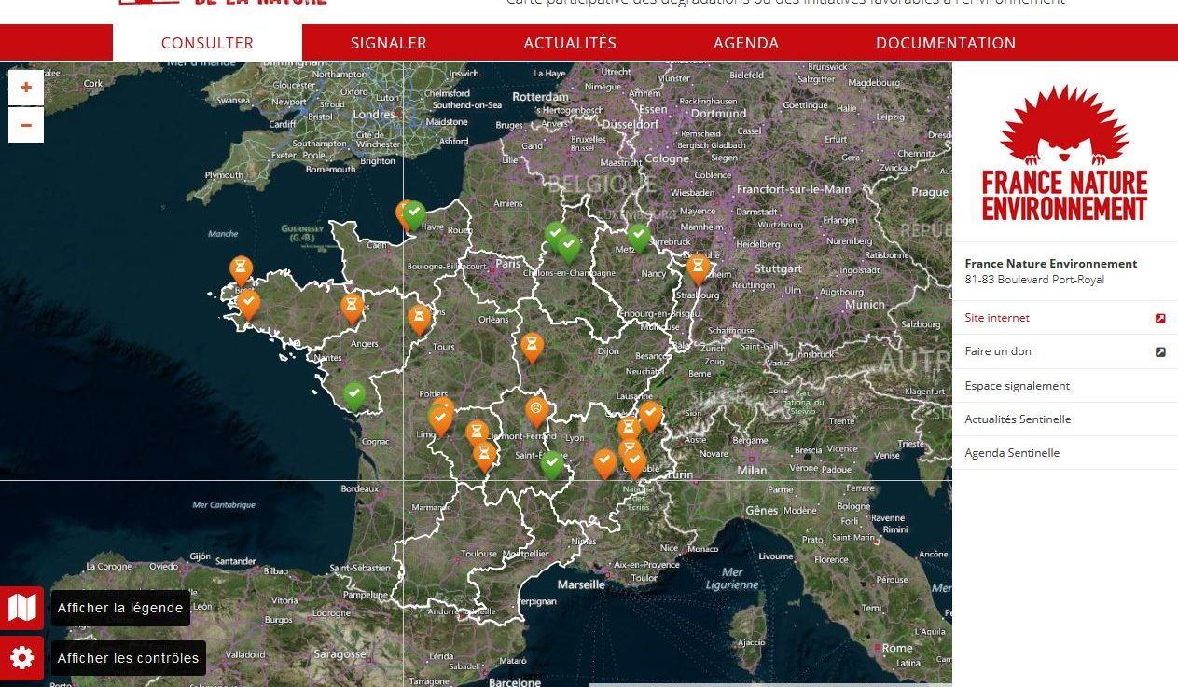This screenshot has height=687, width=1178.
Task: Select the front orange checkmark marker at Limoges
Action: pyautogui.click(x=440, y=419)
